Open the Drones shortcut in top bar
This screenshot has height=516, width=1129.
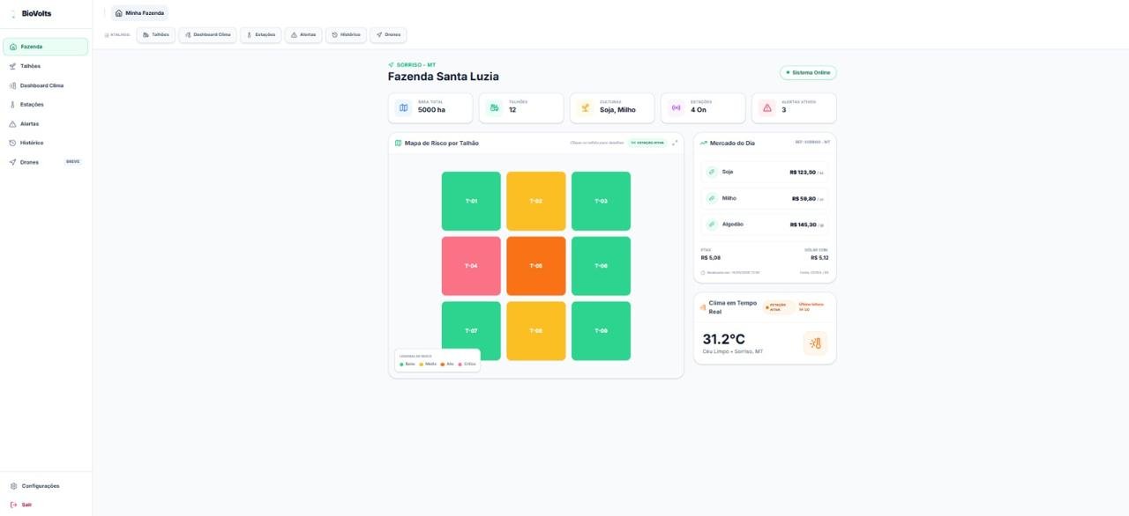(388, 34)
